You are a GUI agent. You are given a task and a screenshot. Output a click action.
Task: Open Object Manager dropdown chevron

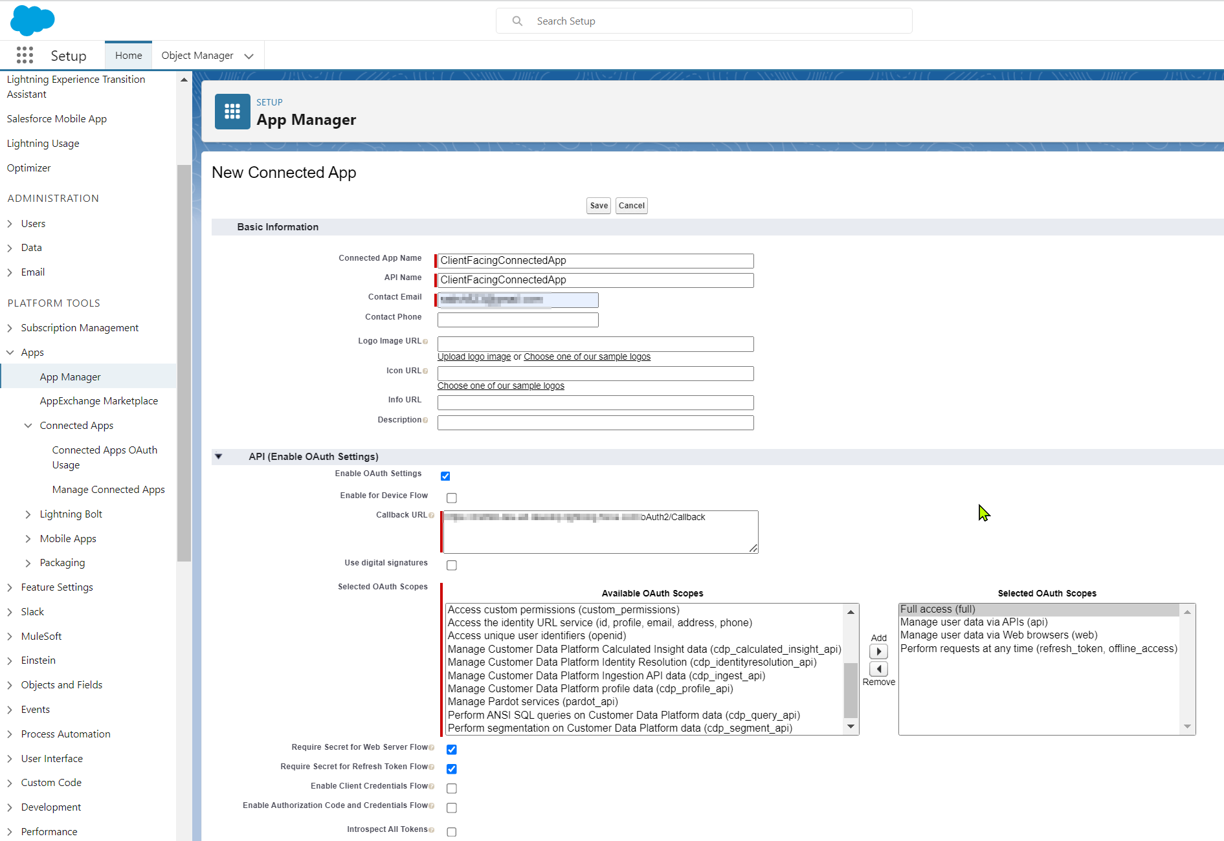(x=249, y=56)
